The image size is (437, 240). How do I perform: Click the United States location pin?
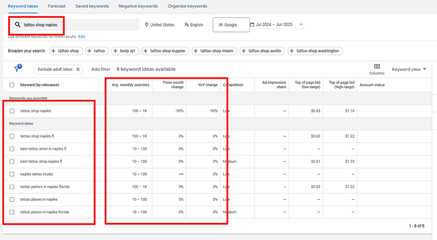[x=147, y=25]
